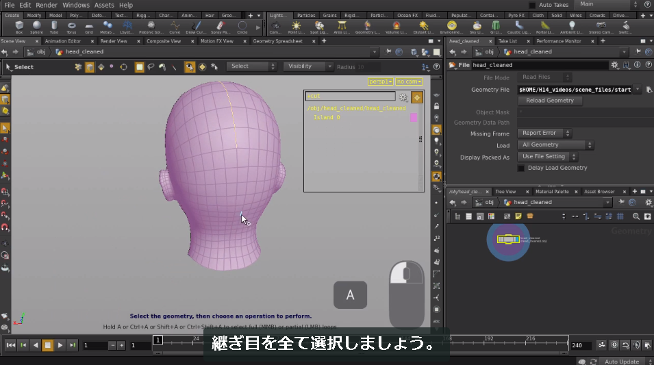Image resolution: width=654 pixels, height=365 pixels.
Task: Choose the Sky Light shelf tool
Action: tap(477, 27)
